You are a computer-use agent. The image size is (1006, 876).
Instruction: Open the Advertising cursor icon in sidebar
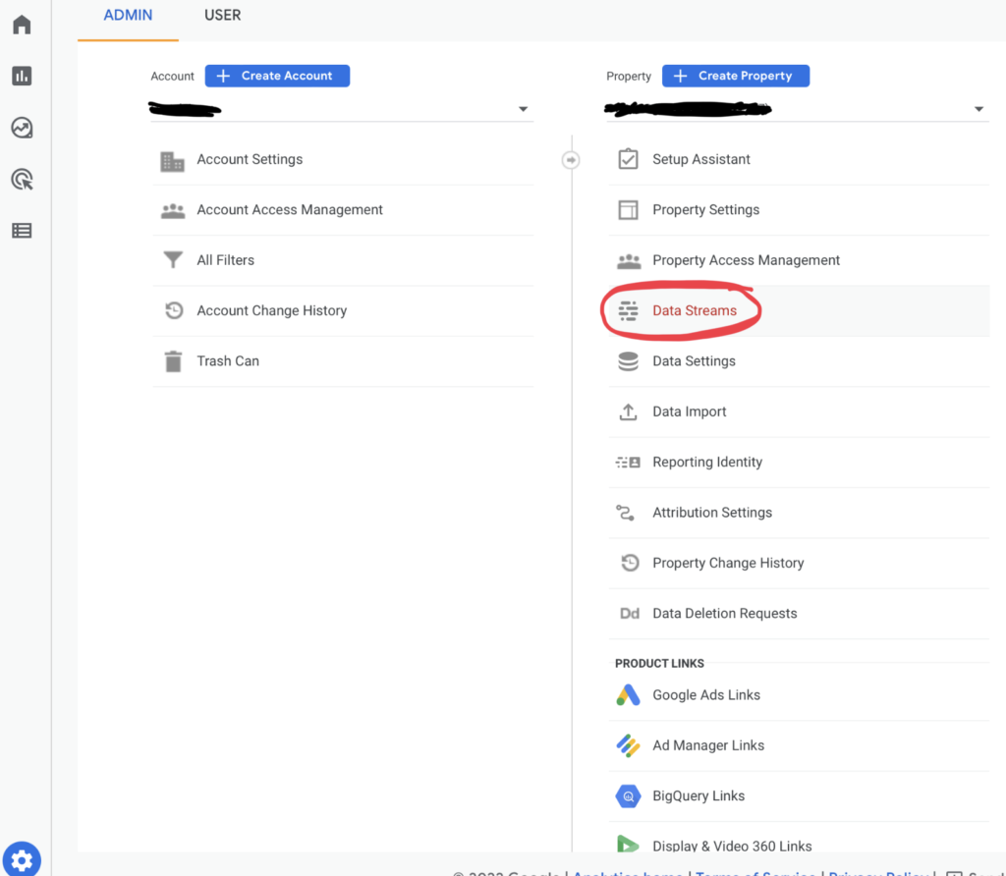(x=22, y=179)
